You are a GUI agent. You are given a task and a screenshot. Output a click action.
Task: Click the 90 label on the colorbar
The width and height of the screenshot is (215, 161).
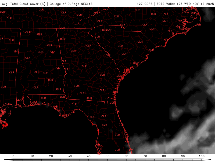183,156
